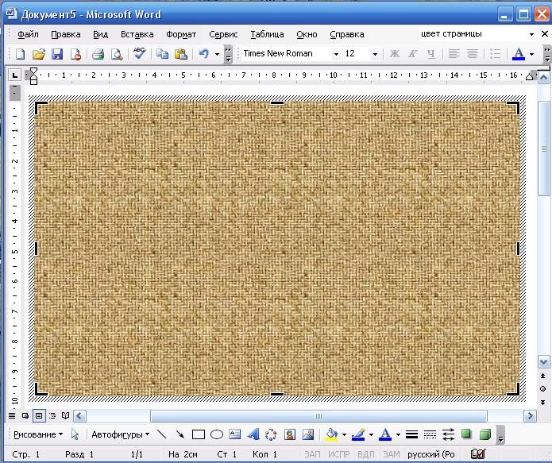Viewport: 552px width, 463px height.
Task: Open Shadow Style settings
Action: tap(466, 434)
